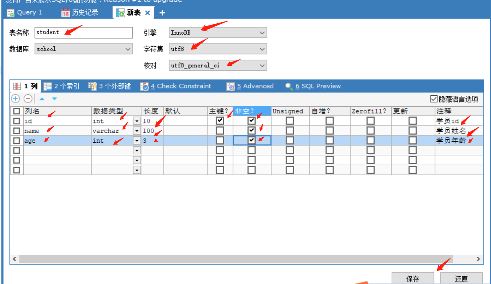
Task: Click the comment cell 学员id
Action: [459, 121]
